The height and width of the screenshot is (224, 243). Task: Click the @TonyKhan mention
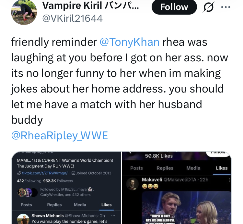click(129, 42)
